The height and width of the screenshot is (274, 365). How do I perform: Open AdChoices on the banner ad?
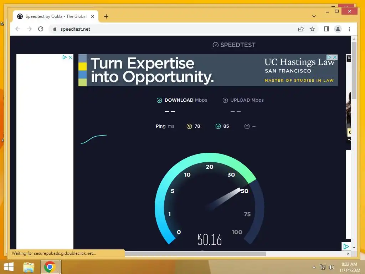coord(329,57)
